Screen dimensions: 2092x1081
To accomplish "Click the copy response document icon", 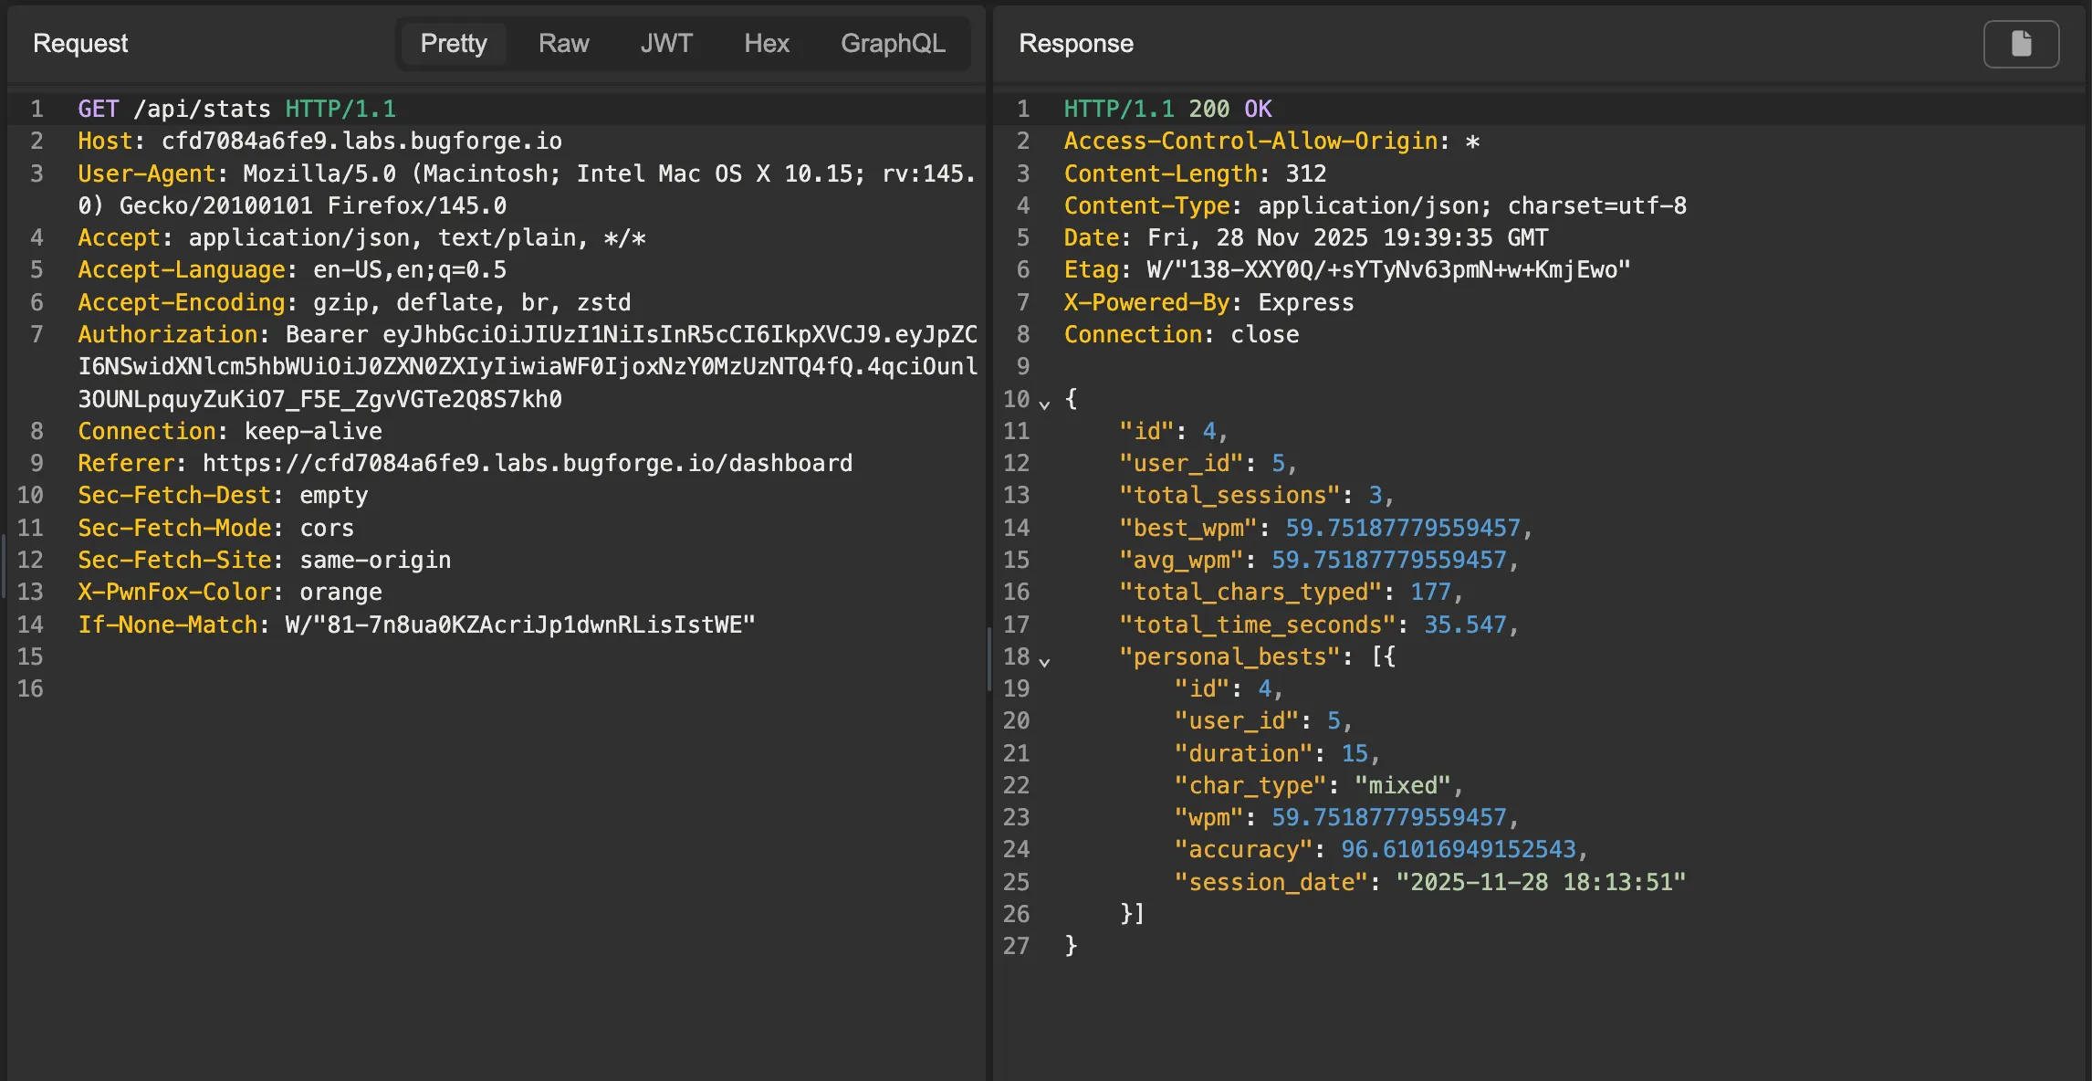I will tap(2021, 44).
